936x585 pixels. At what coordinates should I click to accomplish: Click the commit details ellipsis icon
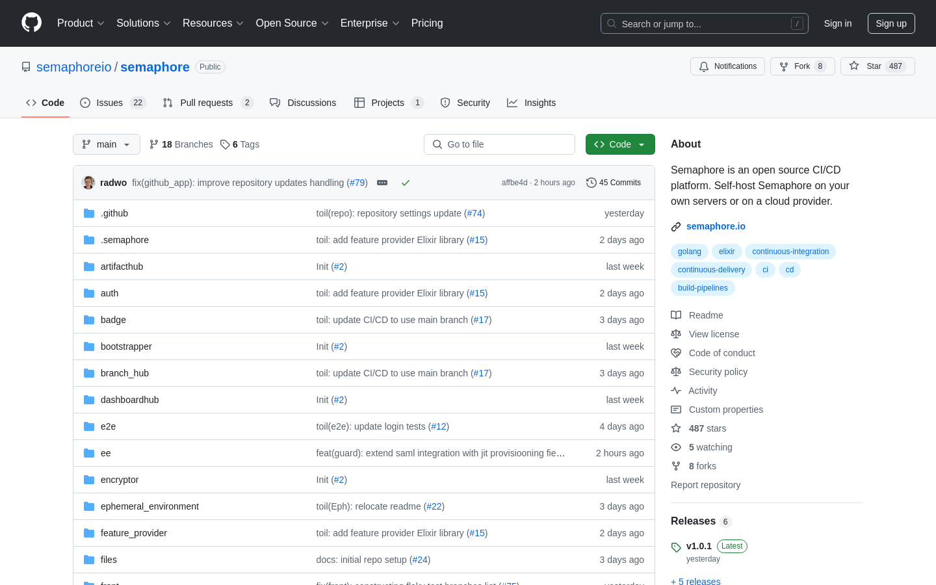coord(382,183)
